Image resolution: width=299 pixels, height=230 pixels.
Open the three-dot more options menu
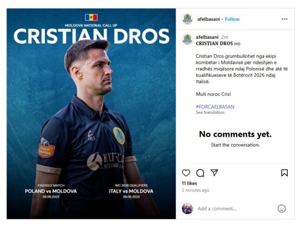(285, 19)
